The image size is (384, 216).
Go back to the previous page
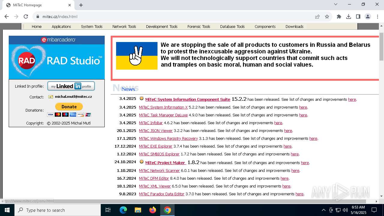[x=7, y=16]
